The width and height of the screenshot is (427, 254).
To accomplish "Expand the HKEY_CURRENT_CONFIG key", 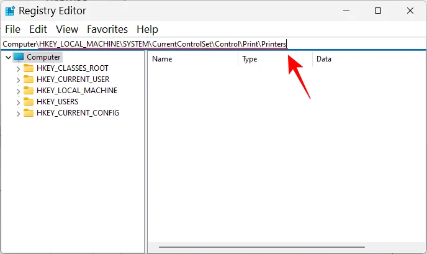I will click(18, 114).
